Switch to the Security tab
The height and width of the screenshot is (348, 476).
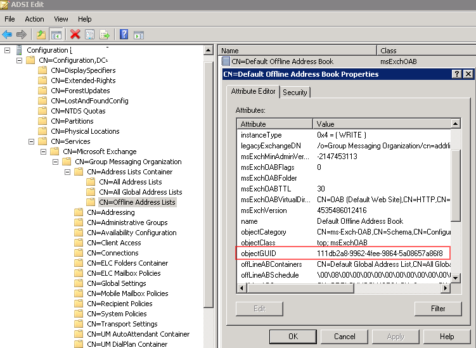tap(295, 92)
